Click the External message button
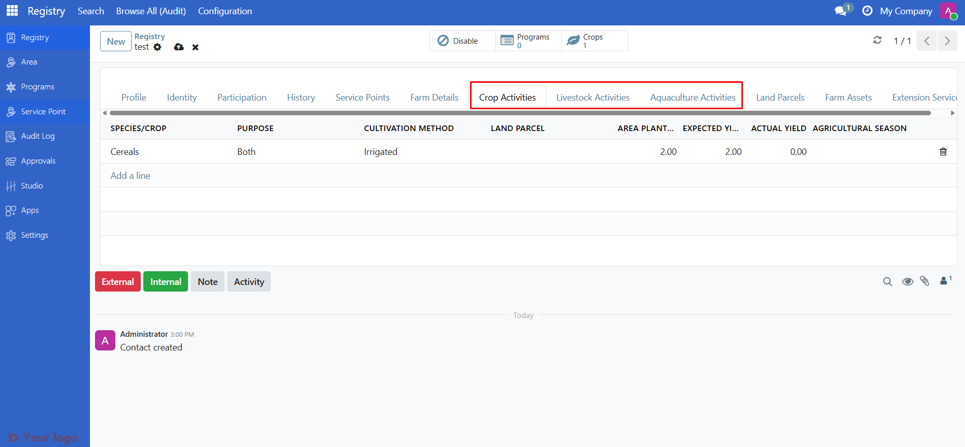Screen dimensions: 965x447 (118, 281)
